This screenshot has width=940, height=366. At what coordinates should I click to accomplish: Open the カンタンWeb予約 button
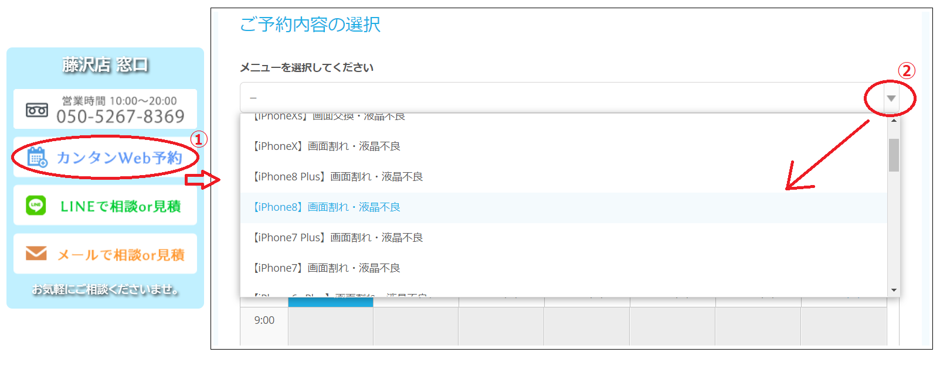106,158
